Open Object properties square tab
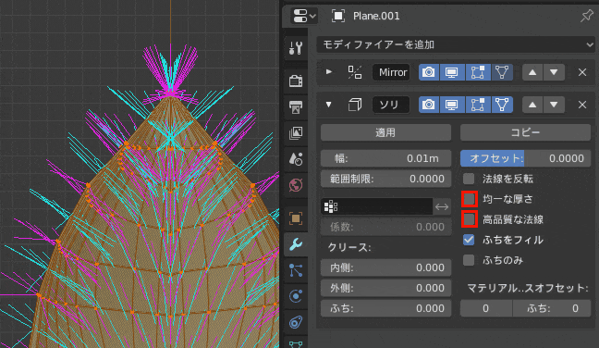This screenshot has height=348, width=599. point(296,218)
